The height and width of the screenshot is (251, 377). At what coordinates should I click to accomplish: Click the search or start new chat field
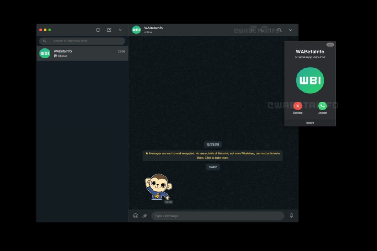pyautogui.click(x=82, y=41)
